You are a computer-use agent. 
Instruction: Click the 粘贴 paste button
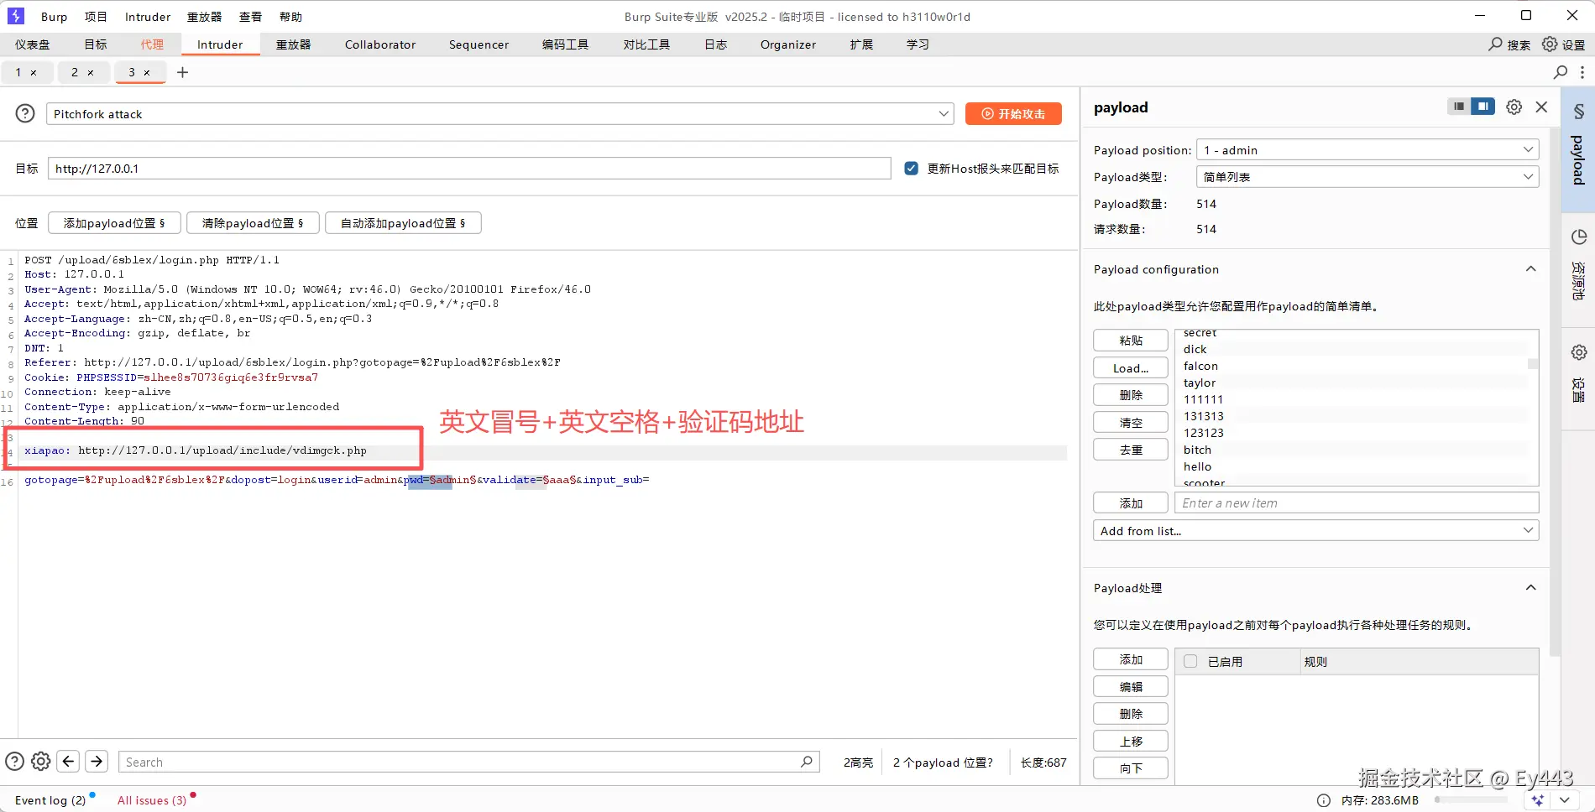click(1131, 341)
